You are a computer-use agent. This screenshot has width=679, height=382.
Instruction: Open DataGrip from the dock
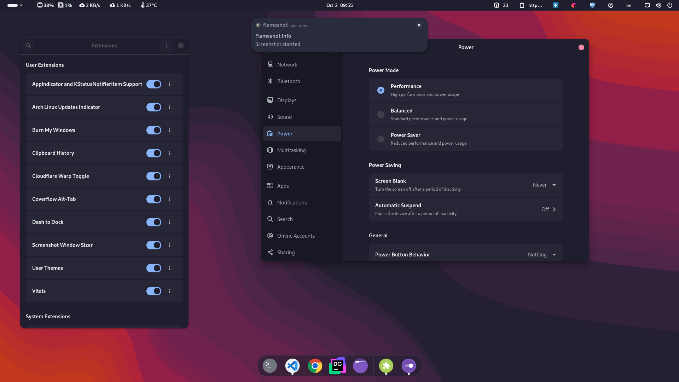click(338, 365)
